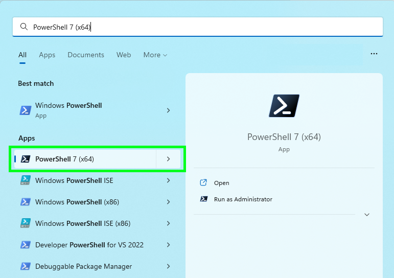Click the PowerShell 7 (x64) preview title
Image resolution: width=394 pixels, height=278 pixels.
pyautogui.click(x=284, y=137)
